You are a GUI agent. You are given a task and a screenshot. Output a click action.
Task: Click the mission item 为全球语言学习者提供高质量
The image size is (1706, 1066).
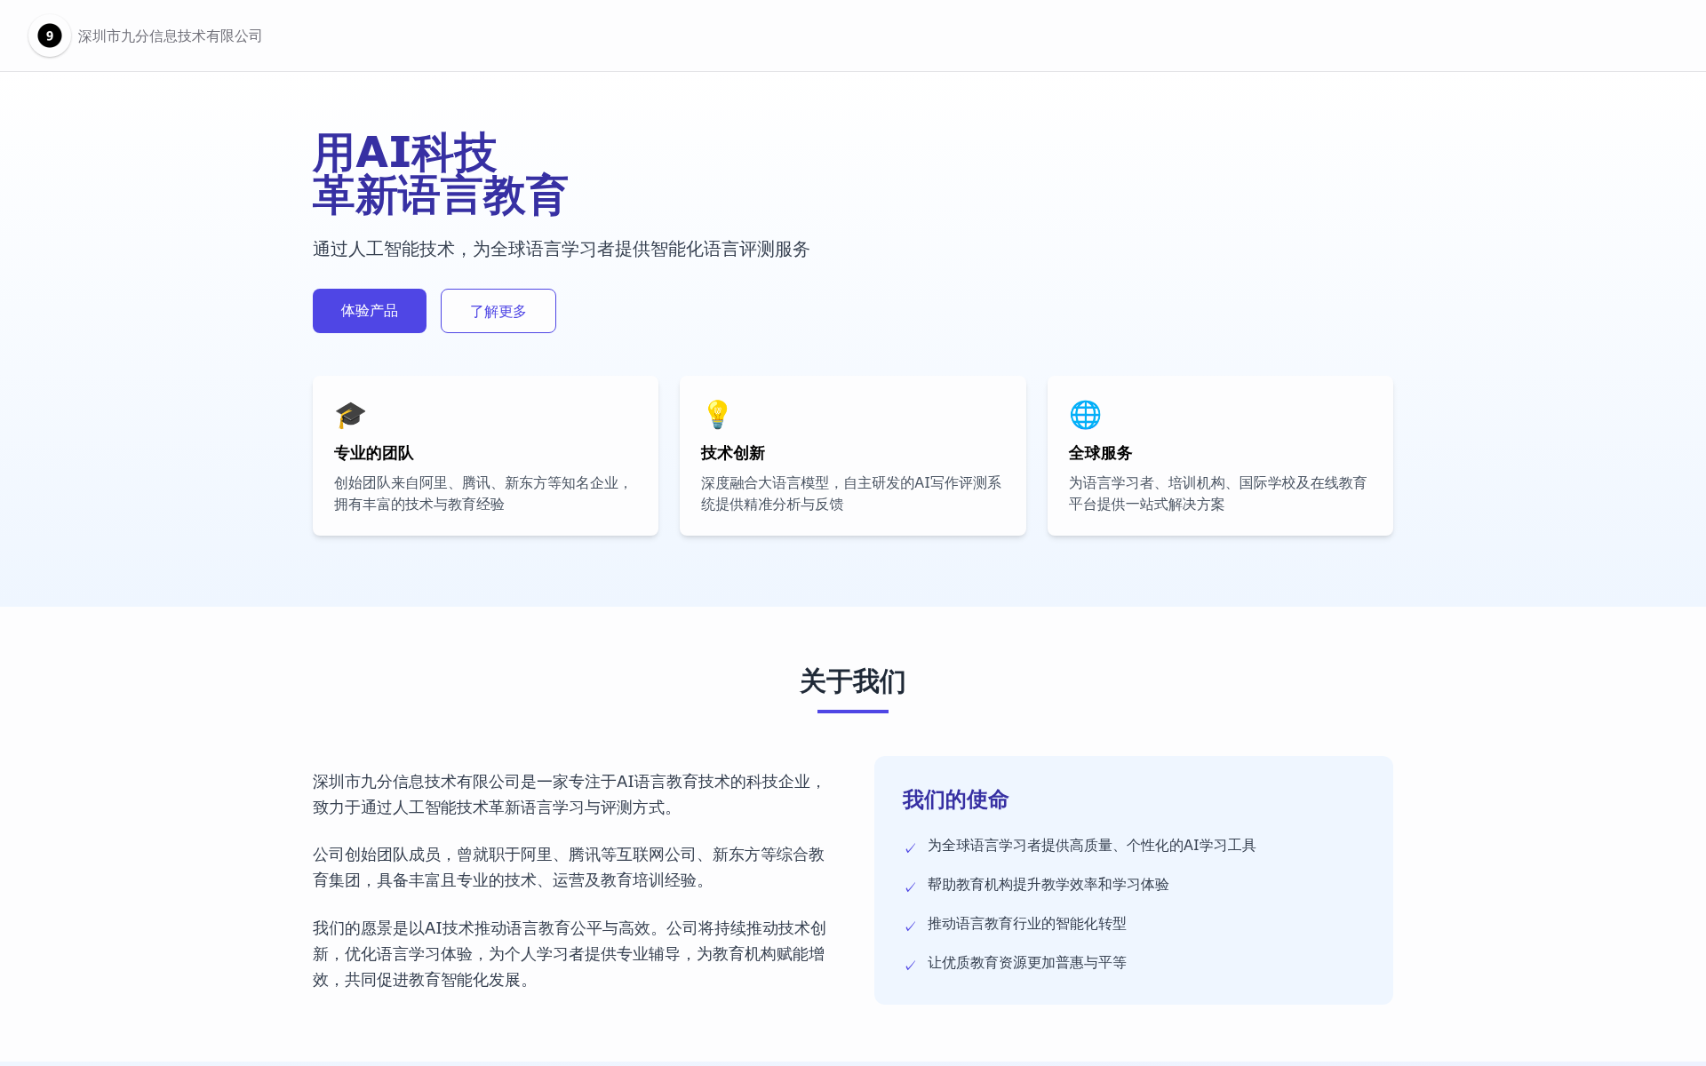(x=1092, y=846)
